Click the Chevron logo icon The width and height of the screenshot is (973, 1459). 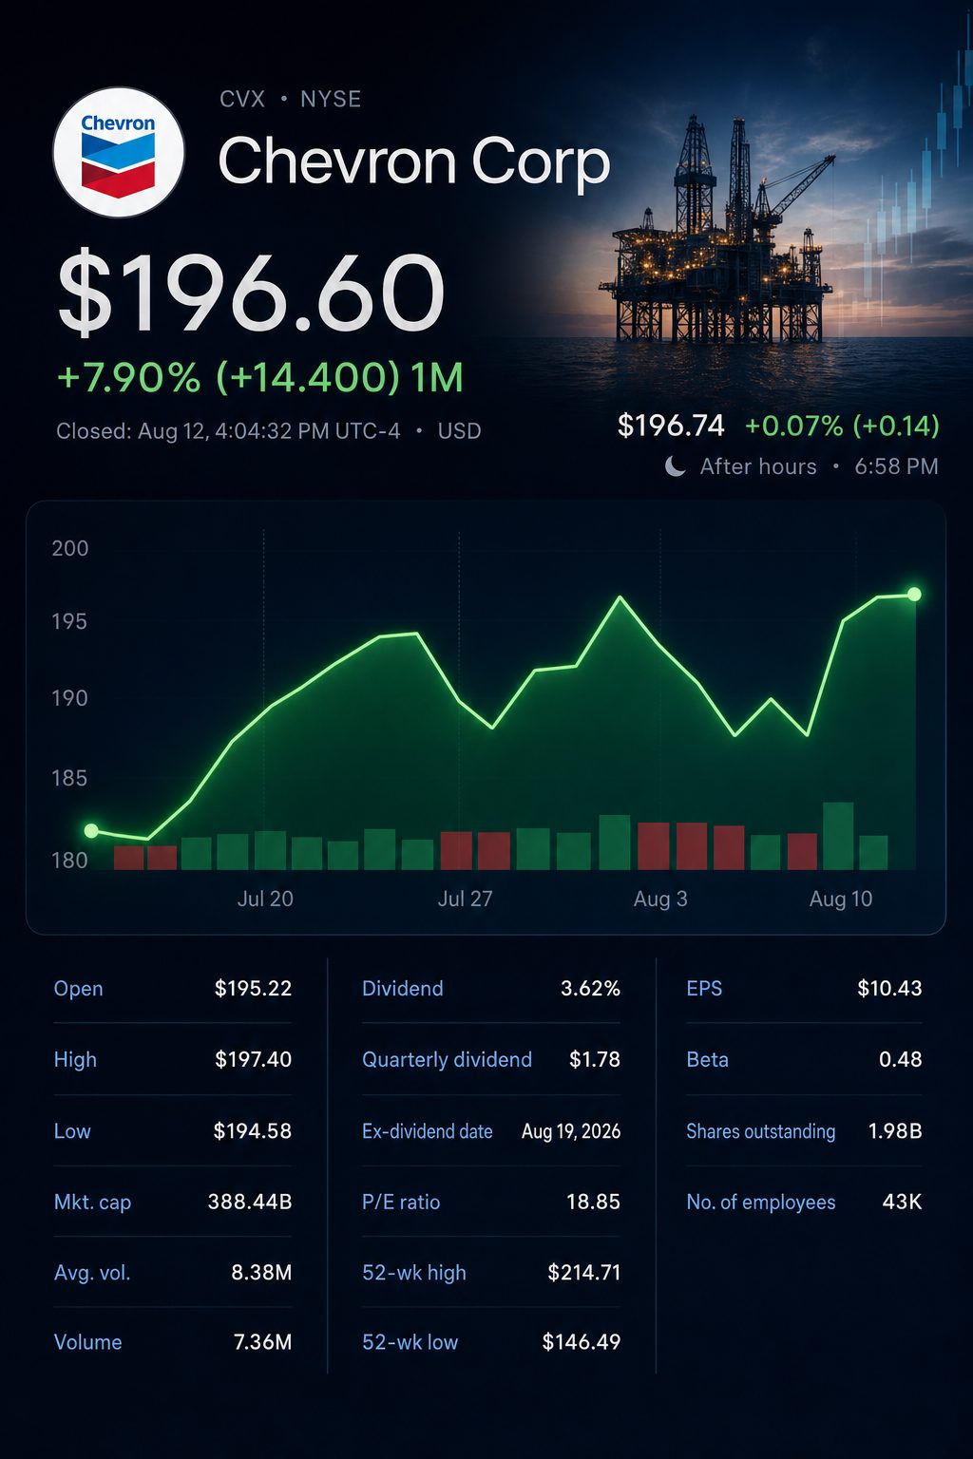click(119, 153)
